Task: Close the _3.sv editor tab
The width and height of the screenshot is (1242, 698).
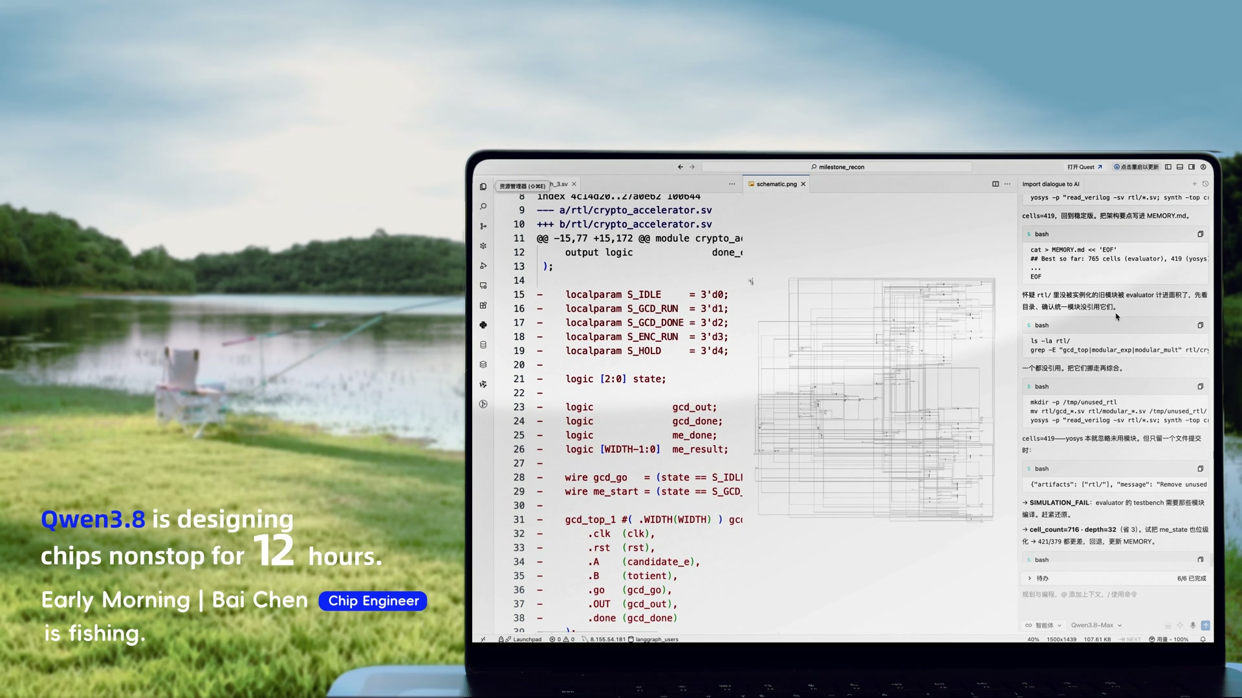Action: pos(574,184)
